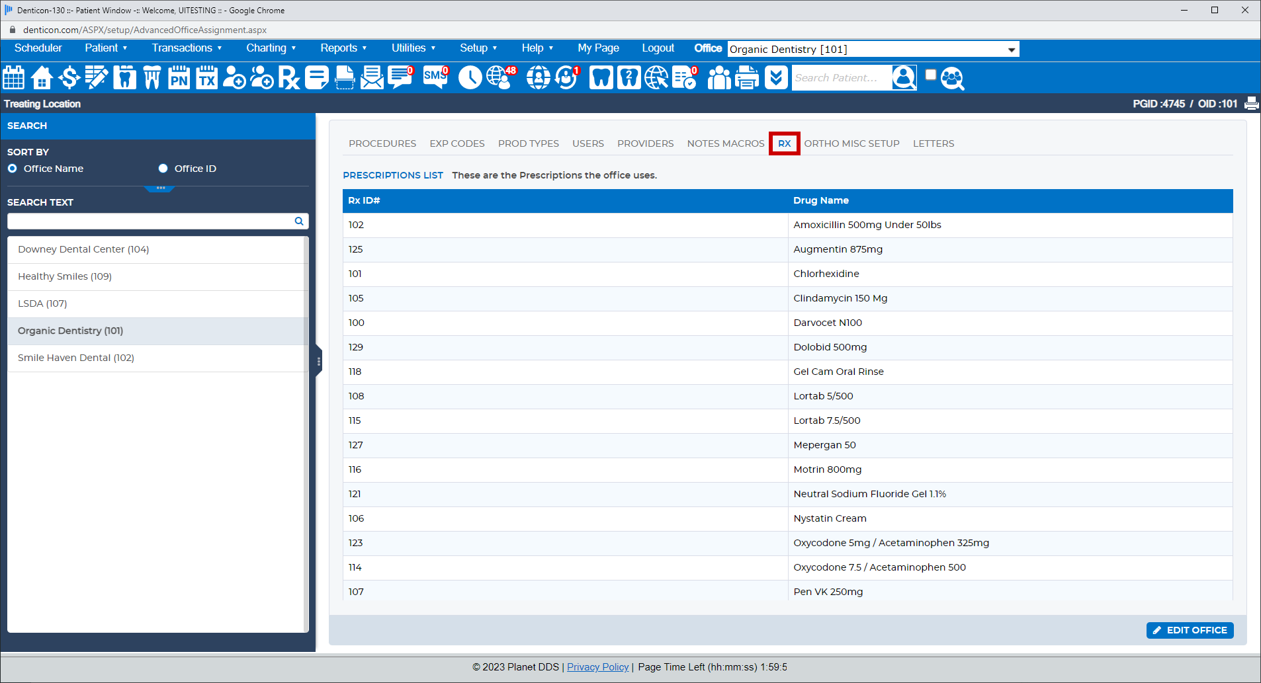Open the Privacy Policy link
Viewport: 1261px width, 683px height.
(x=598, y=667)
